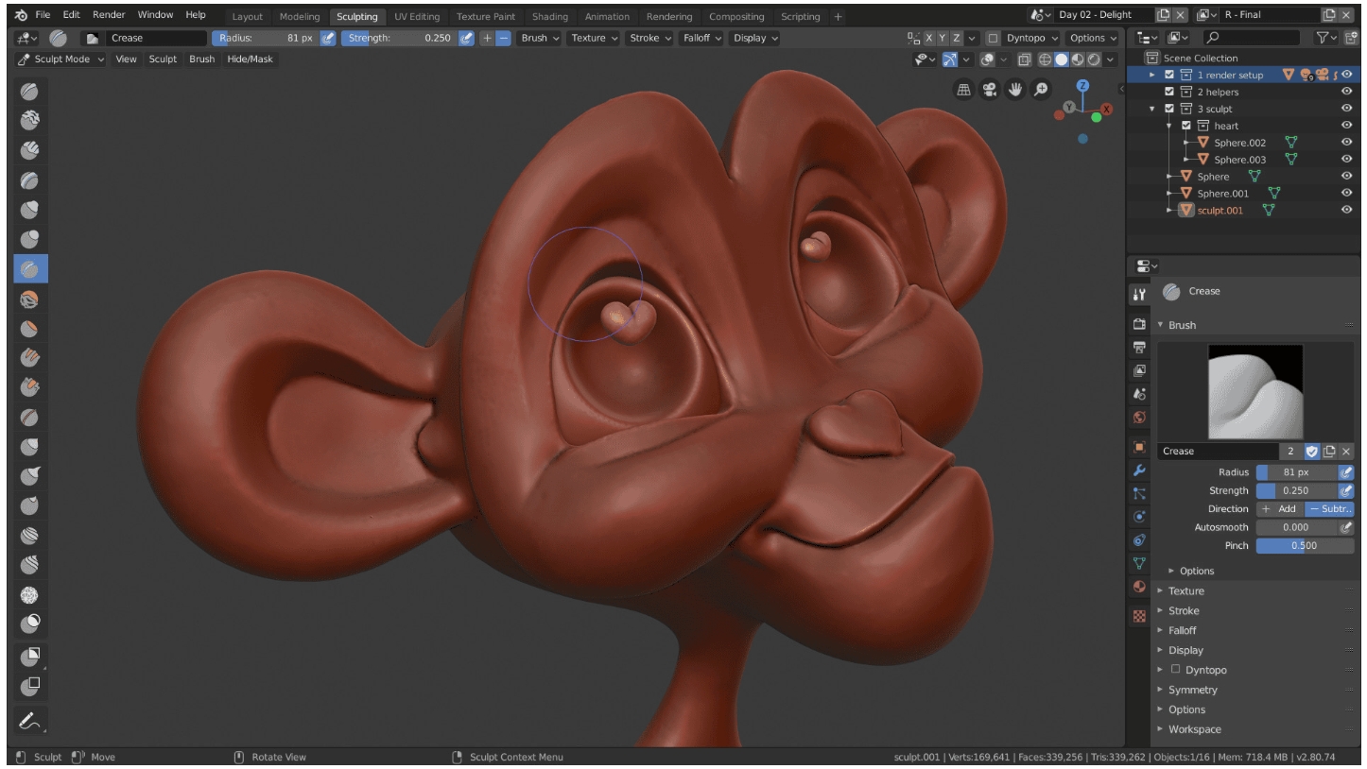This screenshot has height=769, width=1367.
Task: Switch to wireframe viewport shading
Action: 1045,59
